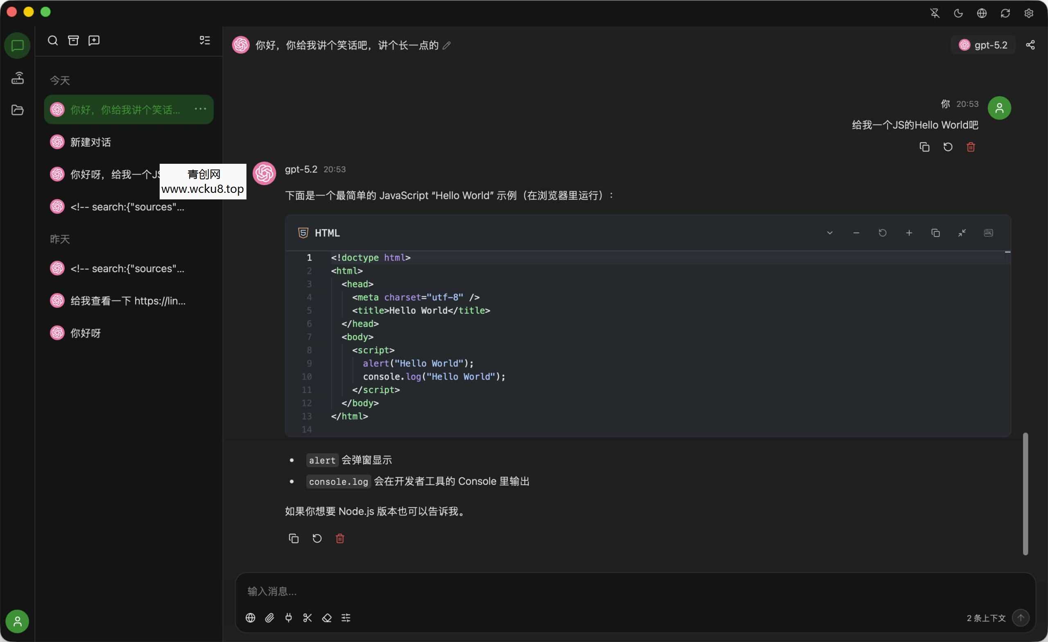The width and height of the screenshot is (1048, 642).
Task: Start a new chat with the plus-message icon
Action: (x=94, y=41)
